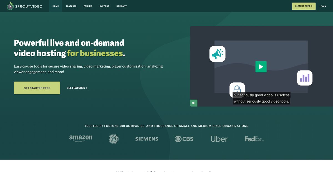Image resolution: width=333 pixels, height=172 pixels.
Task: Follow the See Features link
Action: pos(77,88)
